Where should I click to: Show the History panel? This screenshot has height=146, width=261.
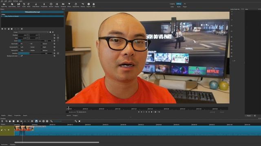(83, 5)
